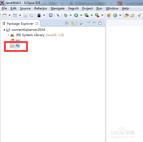
Task: Click the round profile toolbar icon
Action: [x=39, y=15]
